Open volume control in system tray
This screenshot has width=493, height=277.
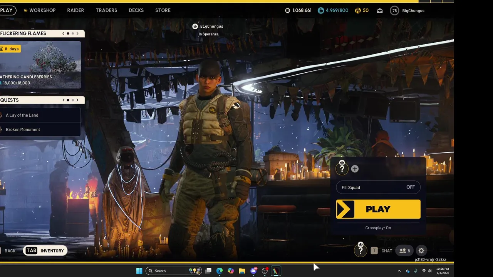click(x=430, y=271)
